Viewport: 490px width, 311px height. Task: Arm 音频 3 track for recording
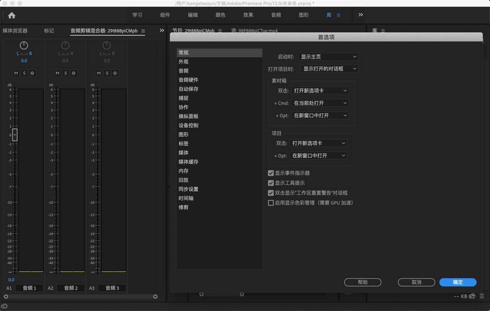click(x=114, y=73)
